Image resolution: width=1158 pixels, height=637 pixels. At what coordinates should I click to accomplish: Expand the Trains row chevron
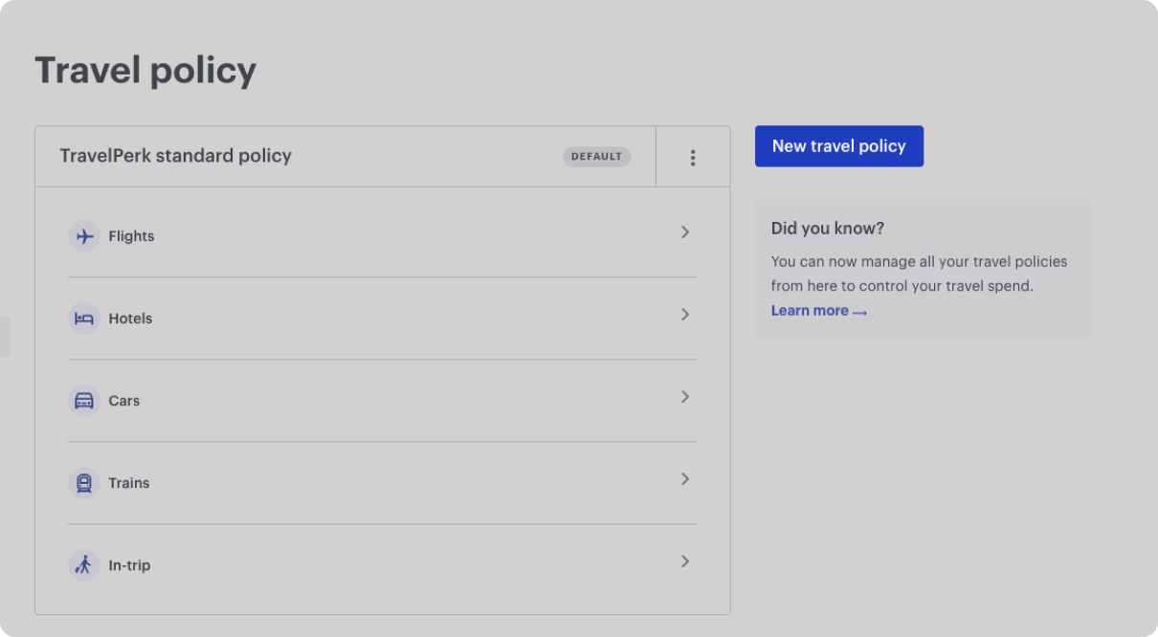coord(685,479)
